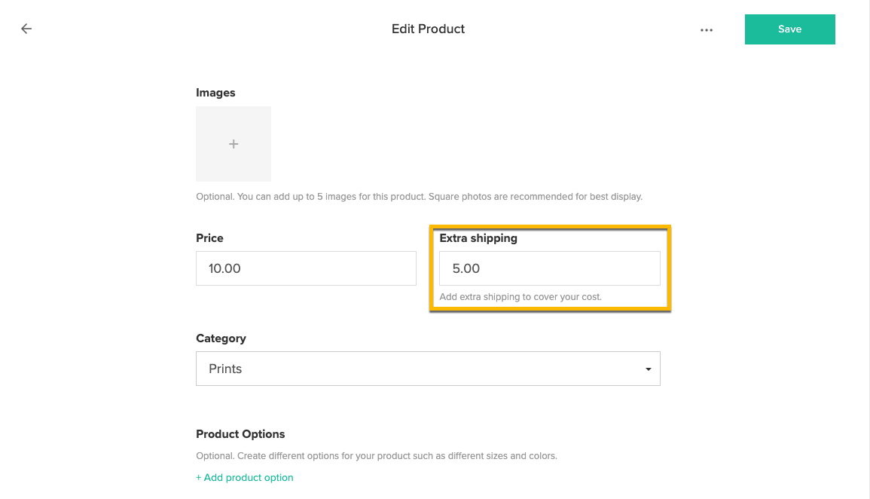870x499 pixels.
Task: Open the Category dropdown showing Prints
Action: [427, 369]
